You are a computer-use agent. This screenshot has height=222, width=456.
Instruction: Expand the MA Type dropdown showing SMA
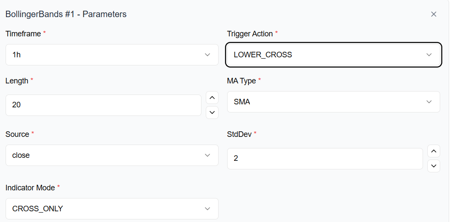(x=325, y=102)
